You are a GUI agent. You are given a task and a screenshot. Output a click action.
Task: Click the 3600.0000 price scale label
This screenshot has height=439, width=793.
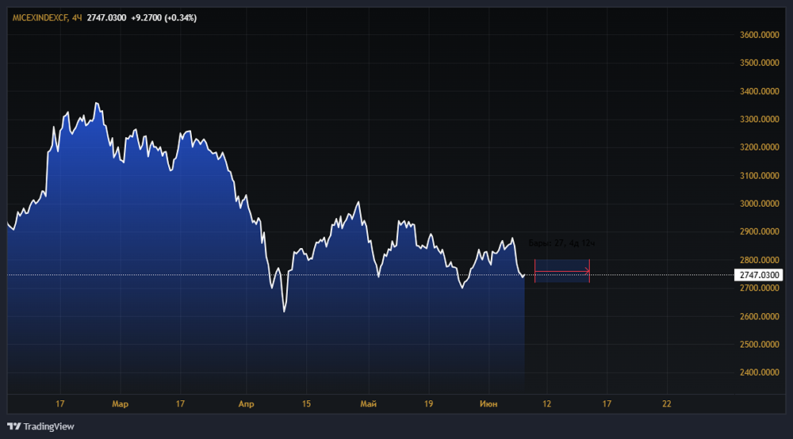point(757,35)
